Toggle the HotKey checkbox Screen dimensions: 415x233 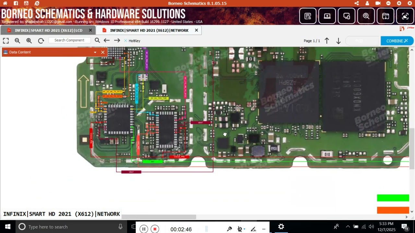[126, 41]
